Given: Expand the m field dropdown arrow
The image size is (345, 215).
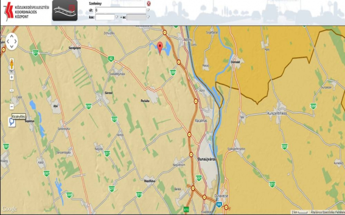Looking at the screenshot, I should (148, 17).
